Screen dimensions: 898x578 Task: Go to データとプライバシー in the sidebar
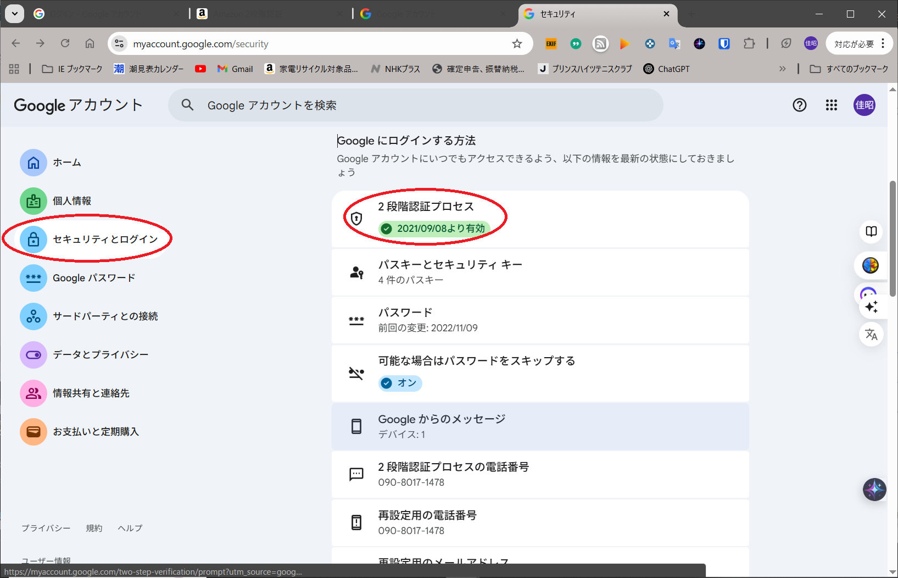click(101, 354)
